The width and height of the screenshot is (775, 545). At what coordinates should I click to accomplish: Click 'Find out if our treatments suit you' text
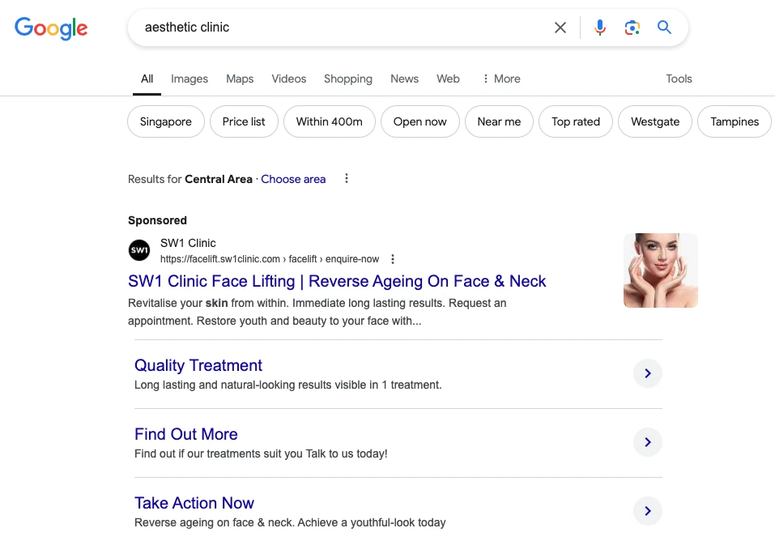coord(261,453)
